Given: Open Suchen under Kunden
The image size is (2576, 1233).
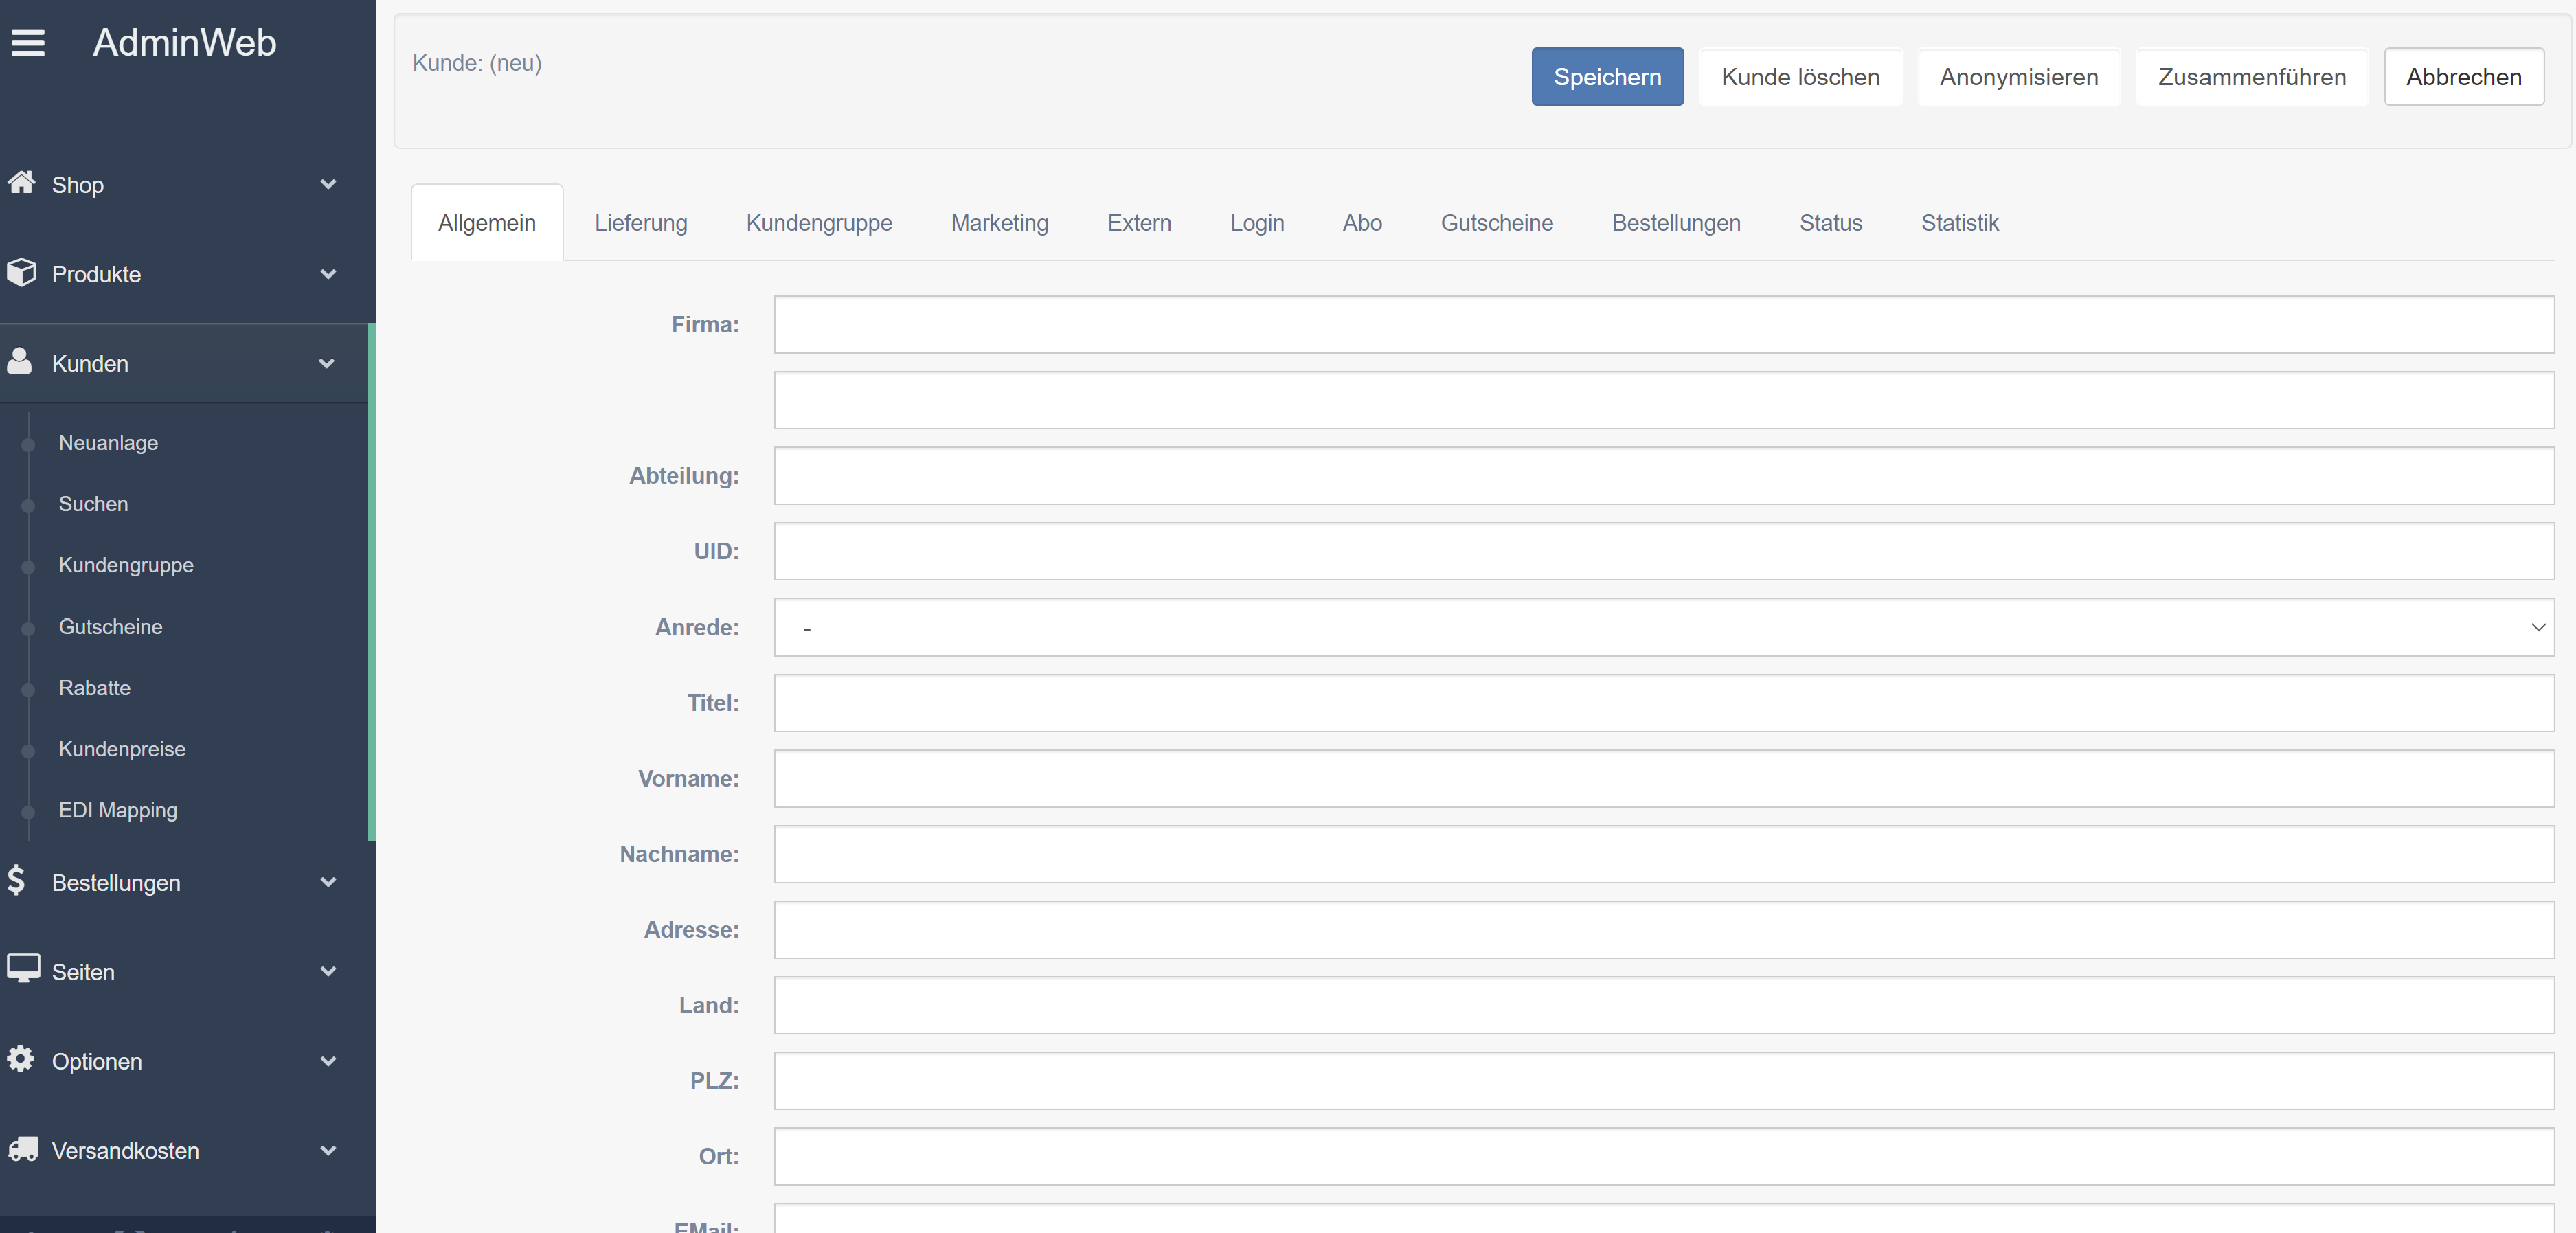Looking at the screenshot, I should pos(93,504).
